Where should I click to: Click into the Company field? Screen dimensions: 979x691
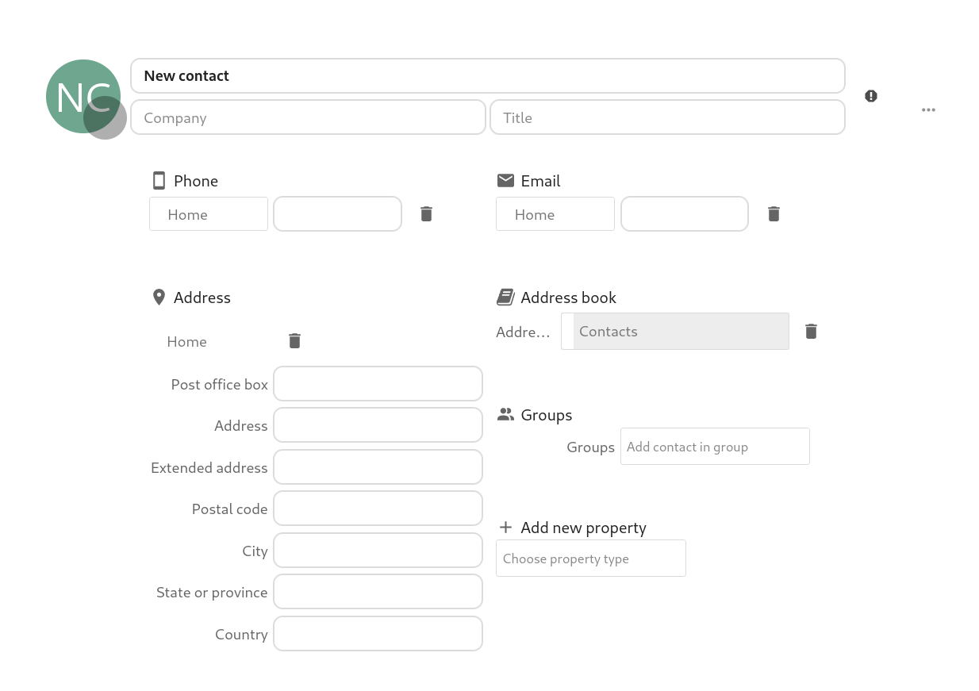click(x=308, y=117)
